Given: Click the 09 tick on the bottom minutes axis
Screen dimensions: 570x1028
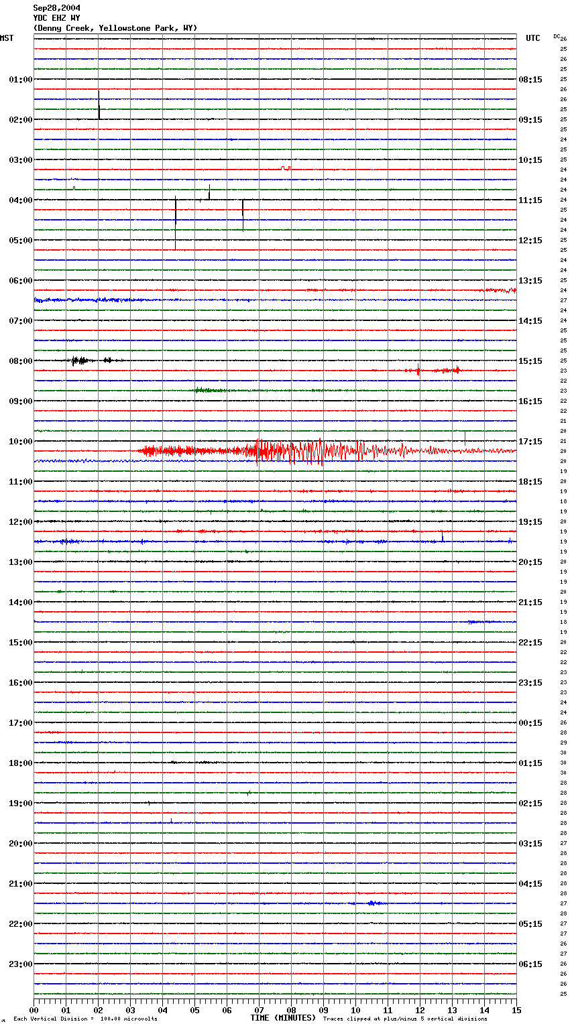Looking at the screenshot, I should tap(323, 1010).
